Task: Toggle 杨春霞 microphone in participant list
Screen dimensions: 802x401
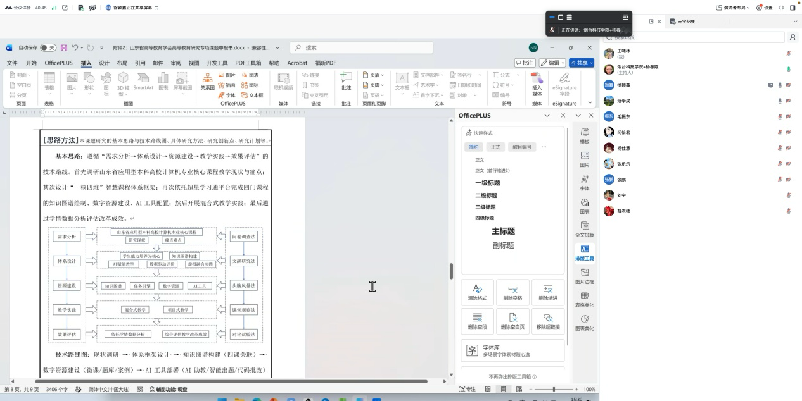Action: [789, 69]
